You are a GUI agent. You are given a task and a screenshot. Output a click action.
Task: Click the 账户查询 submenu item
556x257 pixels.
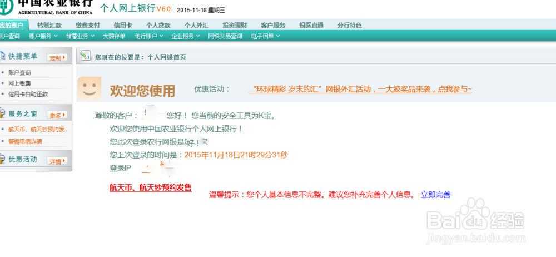(x=9, y=36)
